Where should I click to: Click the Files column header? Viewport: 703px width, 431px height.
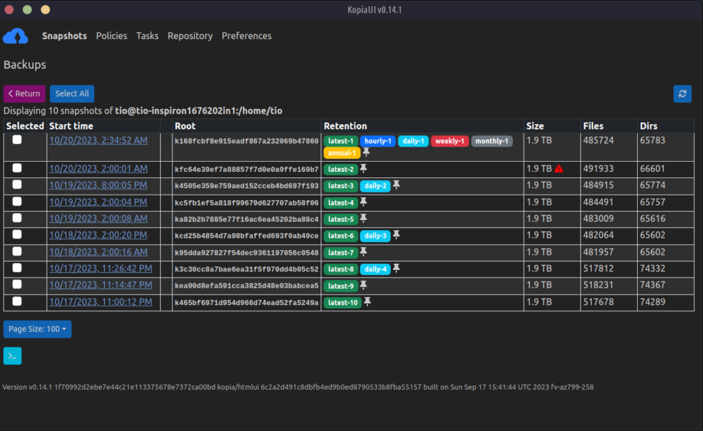click(593, 126)
